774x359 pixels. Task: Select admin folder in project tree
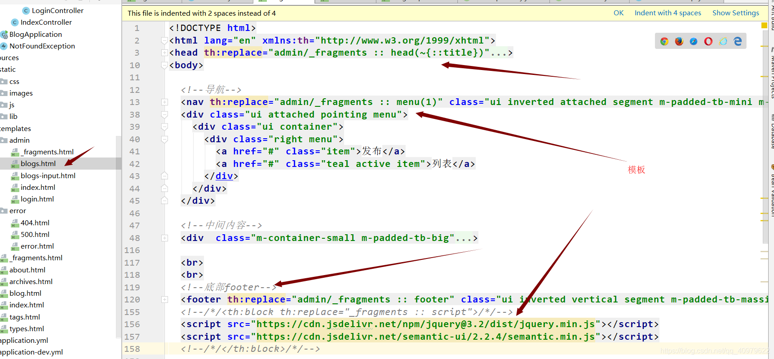[19, 140]
